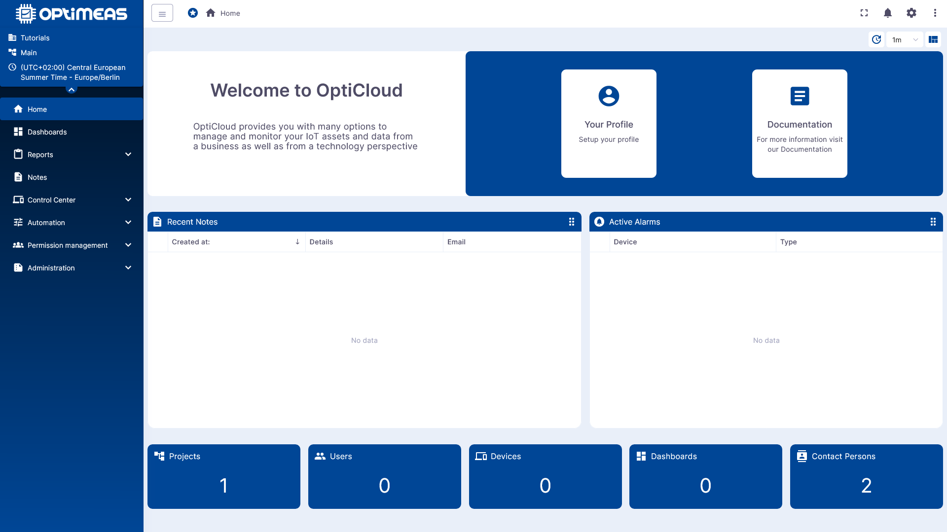
Task: Click the Reports clipboard icon
Action: [x=18, y=154]
